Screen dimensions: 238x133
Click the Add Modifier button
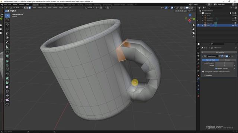(x=219, y=52)
